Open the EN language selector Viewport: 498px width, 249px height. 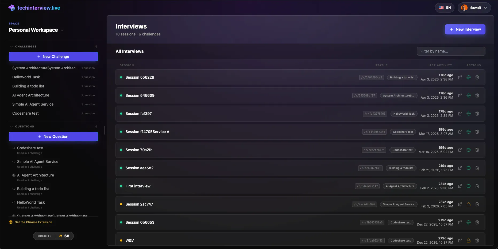pos(445,8)
